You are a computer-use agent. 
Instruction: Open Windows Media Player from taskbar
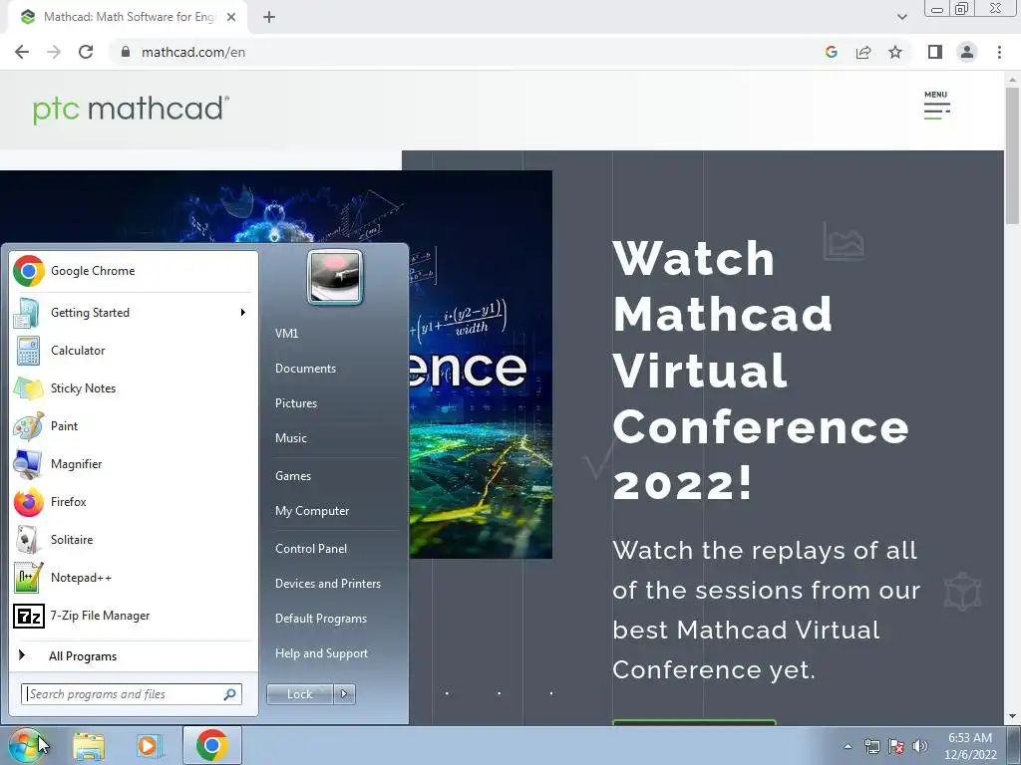[149, 746]
